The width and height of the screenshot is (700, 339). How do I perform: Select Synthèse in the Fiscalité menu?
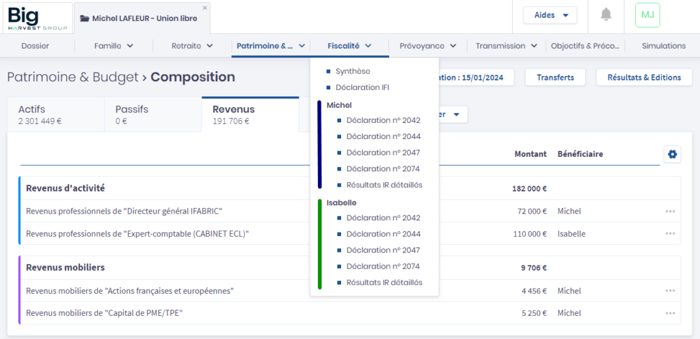tap(353, 71)
